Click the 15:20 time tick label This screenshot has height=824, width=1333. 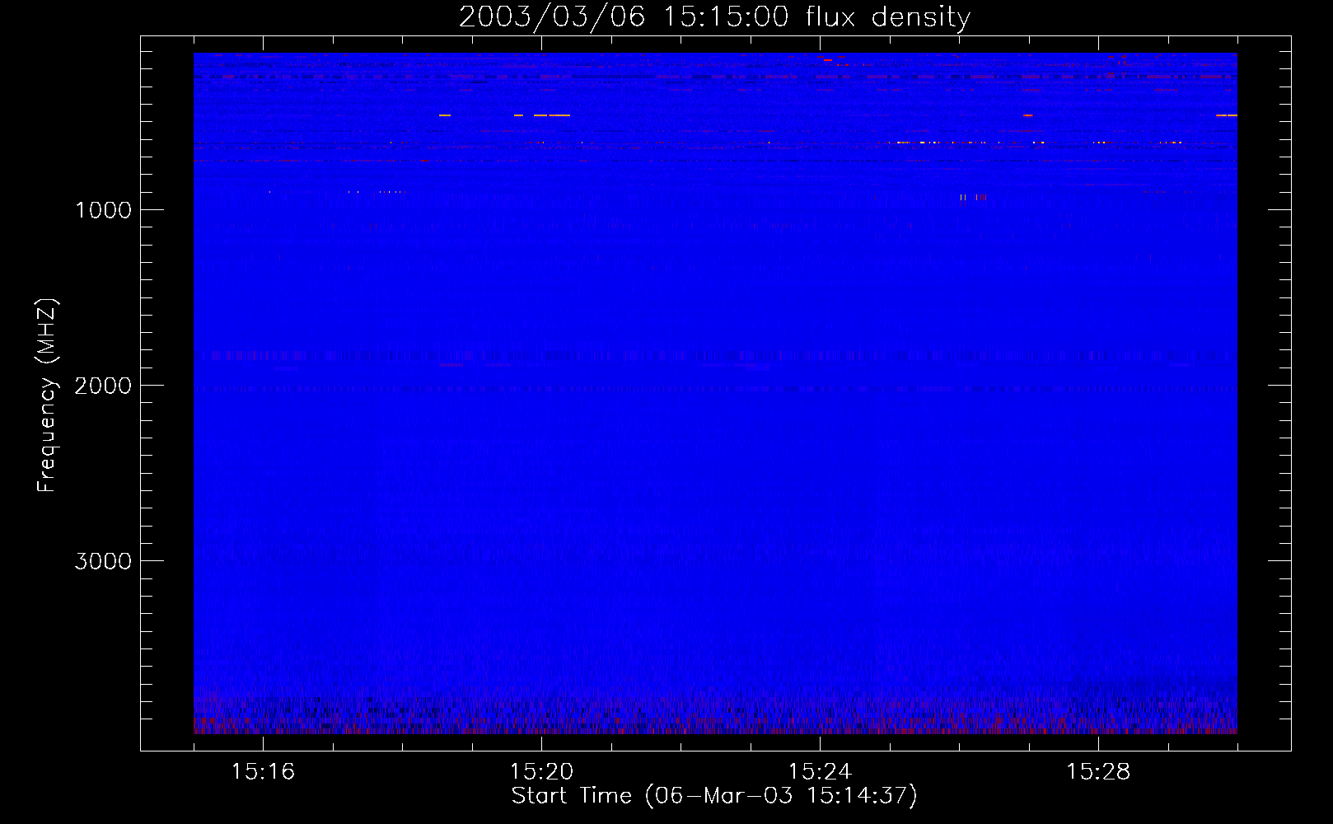point(541,772)
